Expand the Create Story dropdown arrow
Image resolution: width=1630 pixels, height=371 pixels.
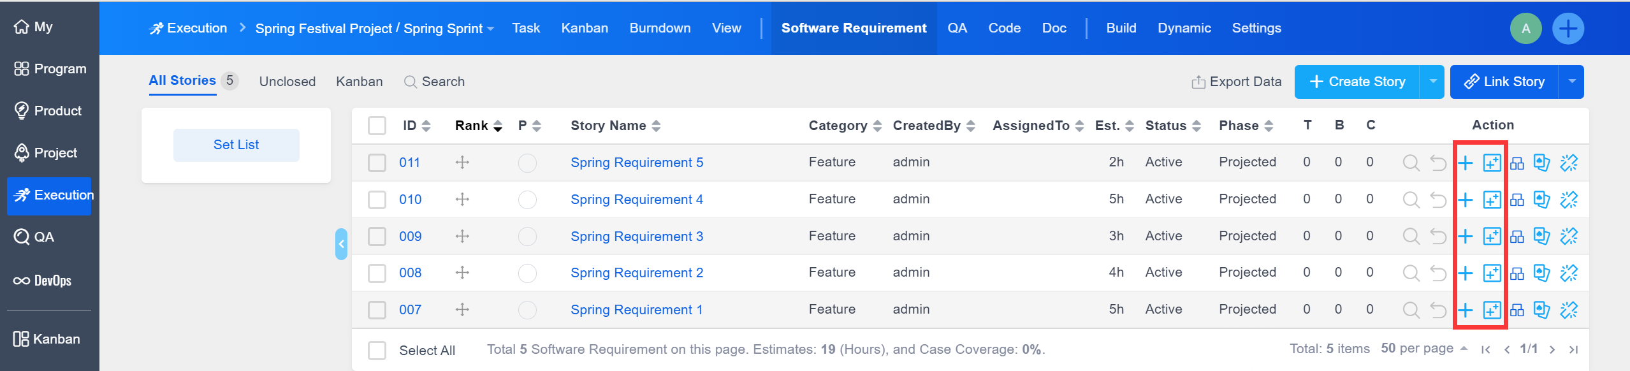(1432, 82)
